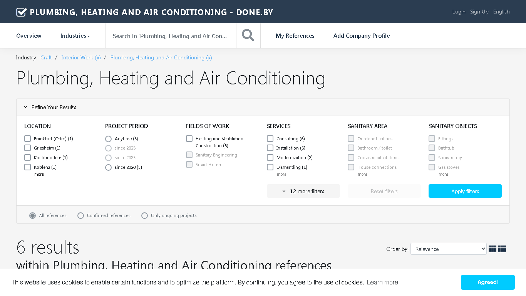The image size is (526, 296).
Task: Follow the Interior Work (x) breadcrumb link
Action: pos(81,57)
